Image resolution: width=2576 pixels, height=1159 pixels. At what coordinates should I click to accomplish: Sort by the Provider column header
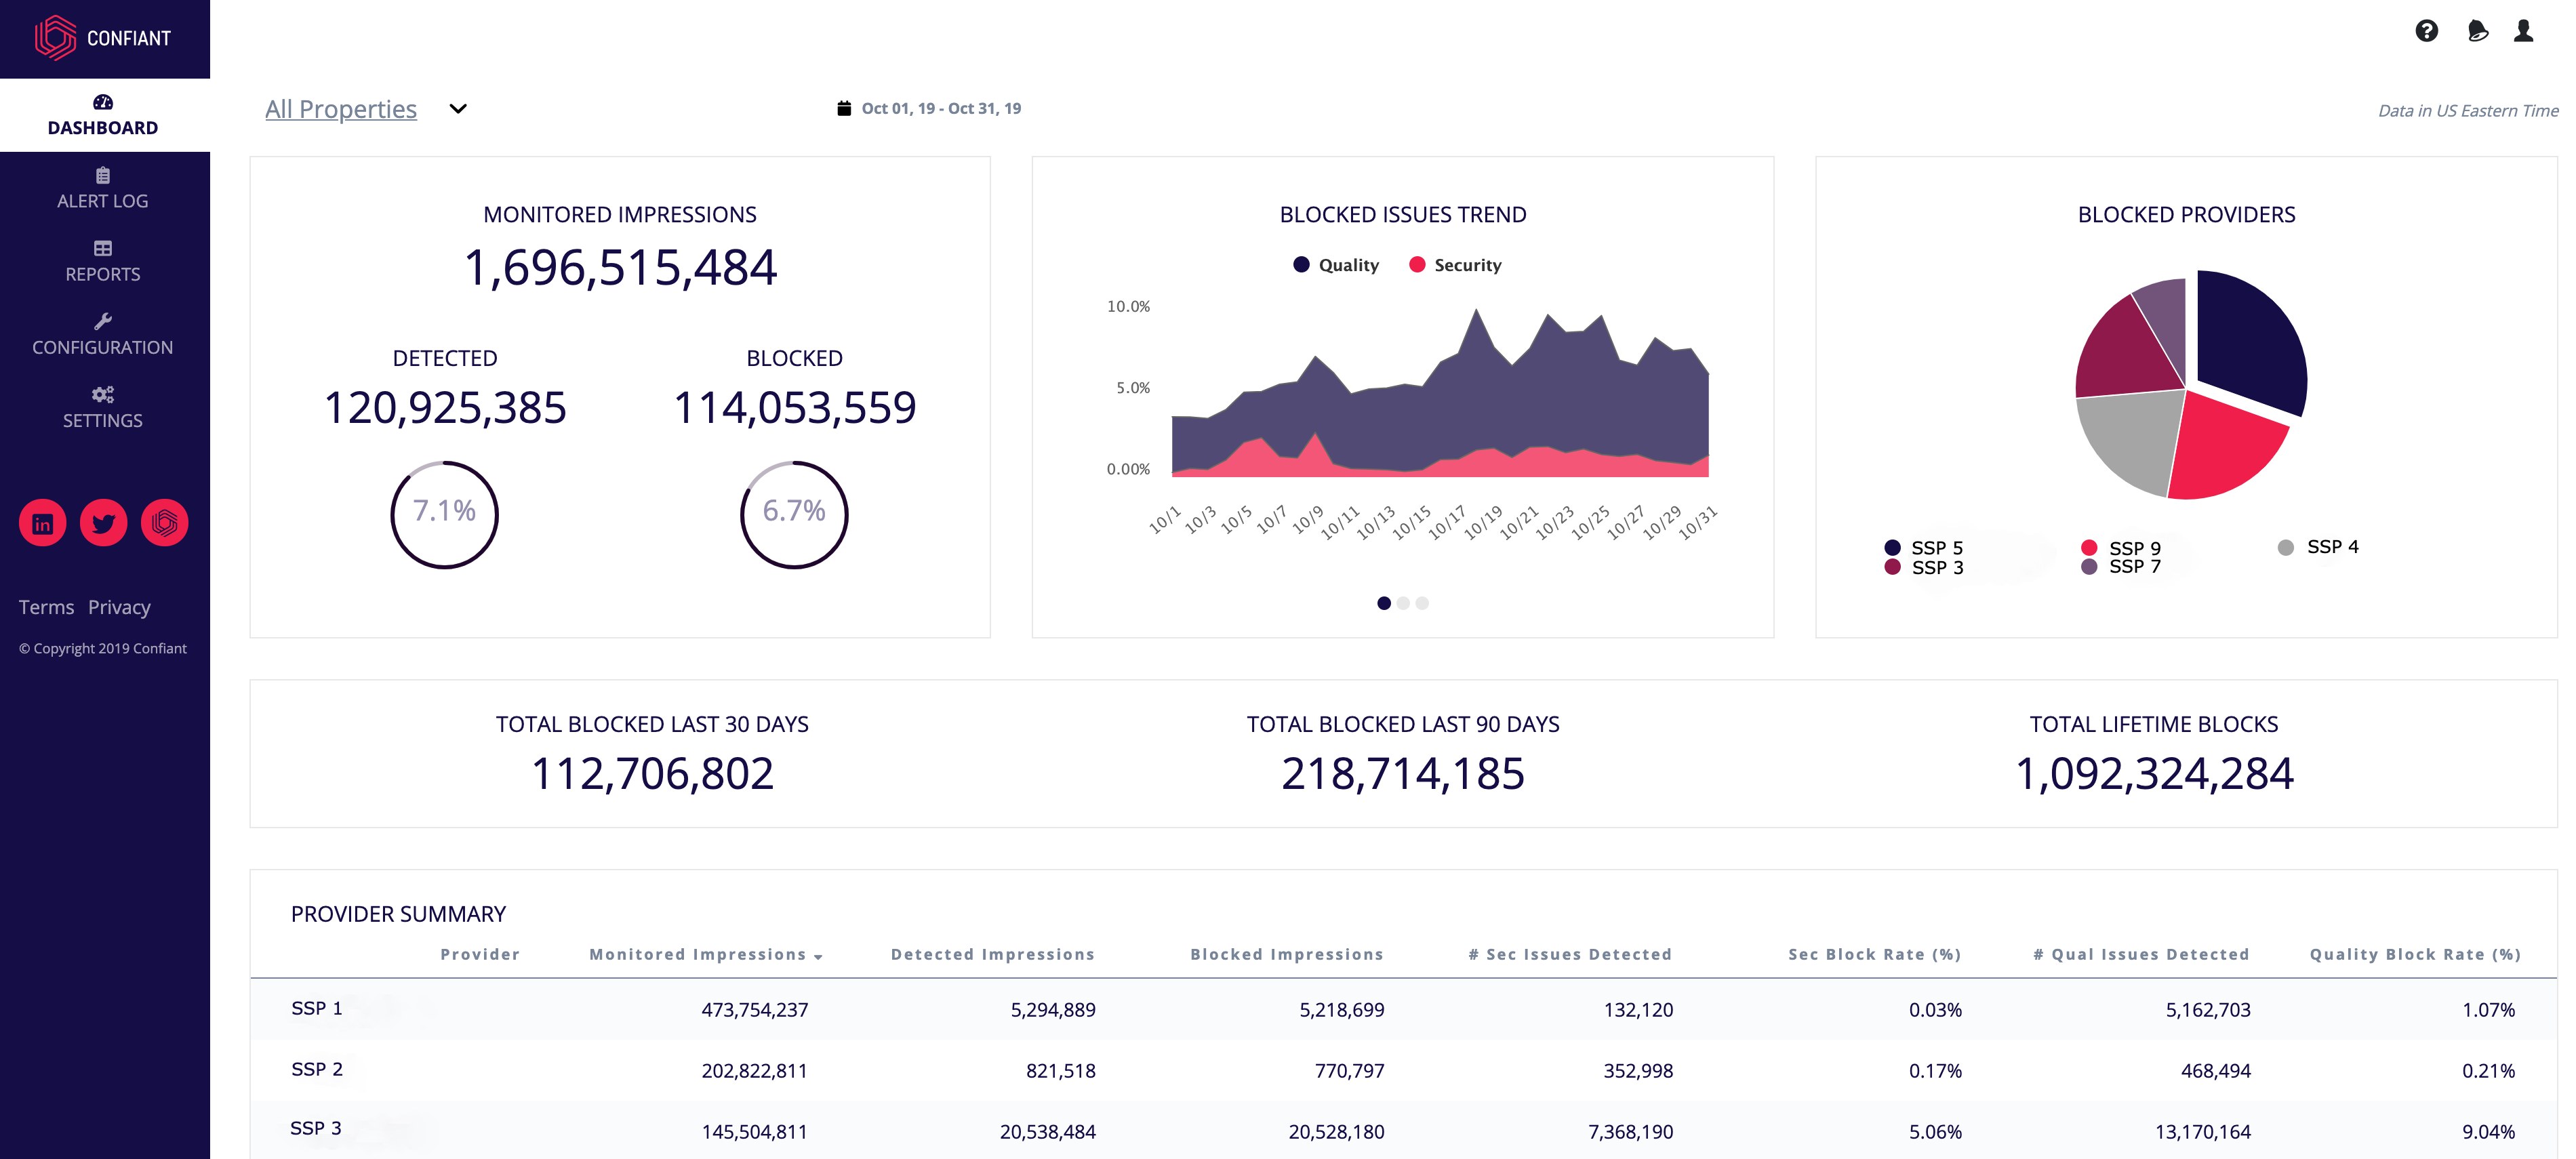(480, 954)
